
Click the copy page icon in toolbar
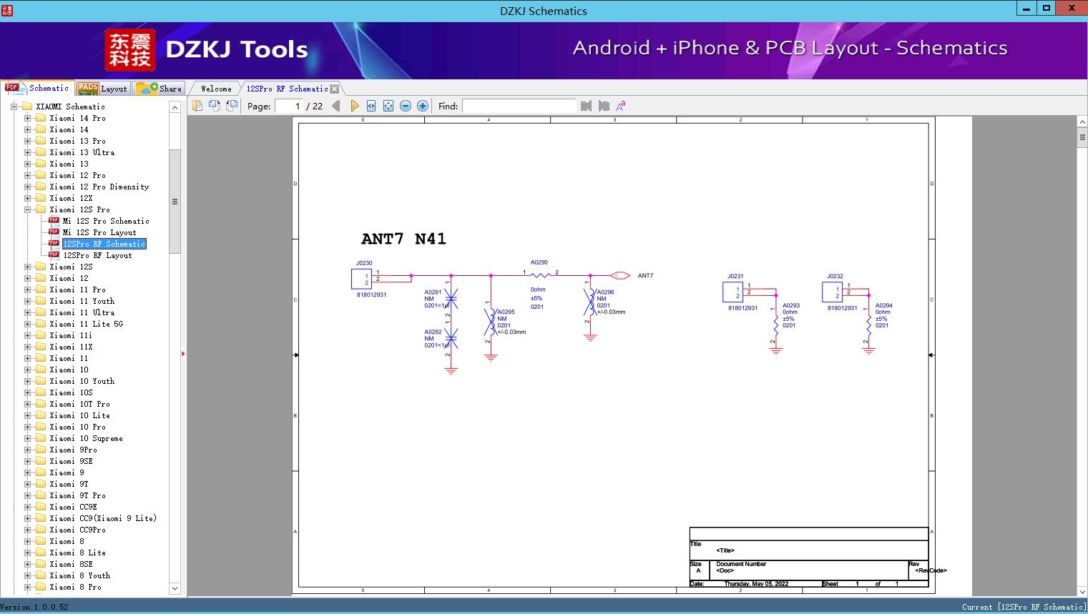click(197, 106)
